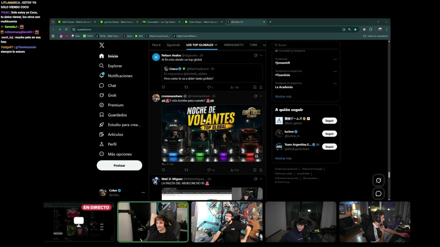This screenshot has height=247, width=440.
Task: Open Estudio para creadores
Action: click(120, 125)
